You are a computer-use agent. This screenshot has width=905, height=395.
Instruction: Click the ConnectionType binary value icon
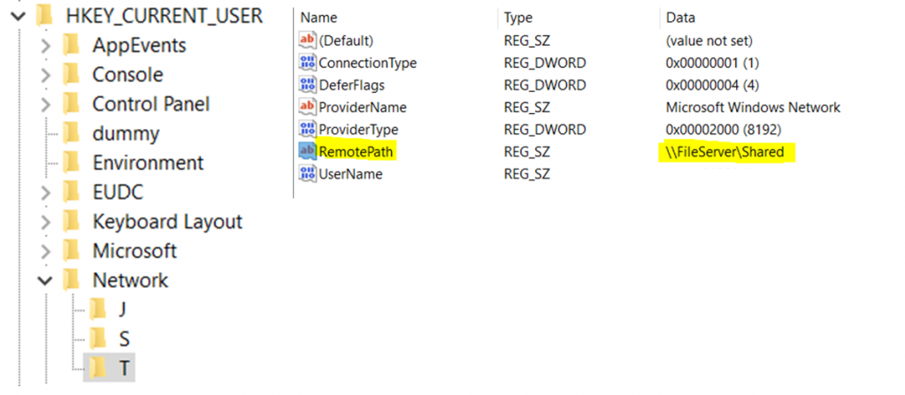click(307, 63)
